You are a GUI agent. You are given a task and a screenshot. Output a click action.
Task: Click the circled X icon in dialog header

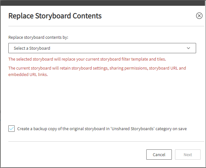pos(199,16)
